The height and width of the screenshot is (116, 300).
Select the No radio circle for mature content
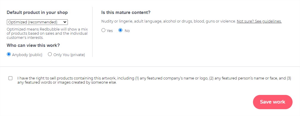pos(120,30)
